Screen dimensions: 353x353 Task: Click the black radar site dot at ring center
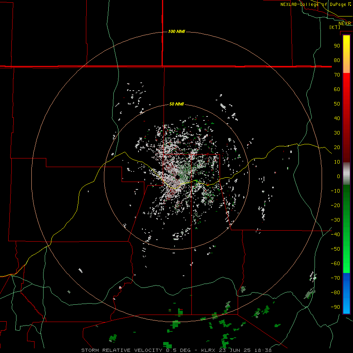tap(178, 177)
